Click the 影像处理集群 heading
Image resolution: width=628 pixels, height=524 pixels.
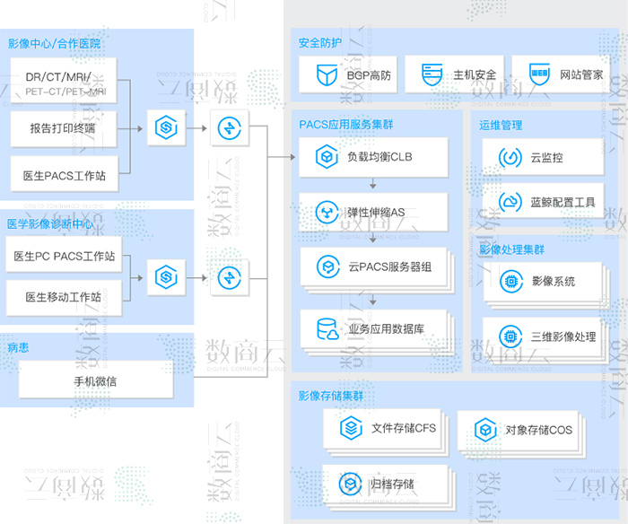pos(512,250)
